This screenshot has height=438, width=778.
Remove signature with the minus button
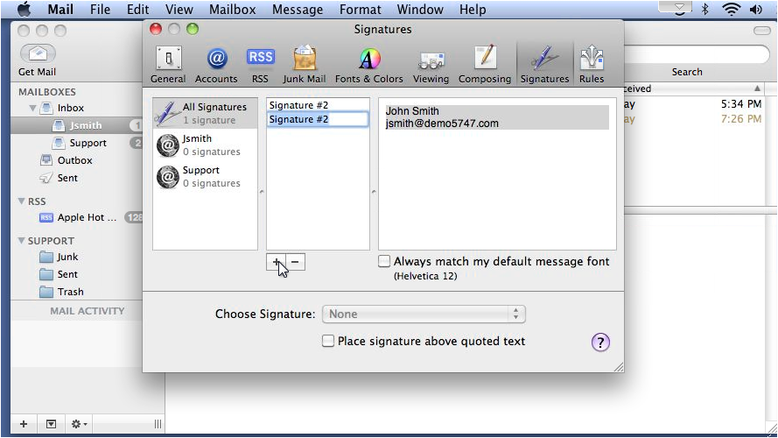click(295, 262)
